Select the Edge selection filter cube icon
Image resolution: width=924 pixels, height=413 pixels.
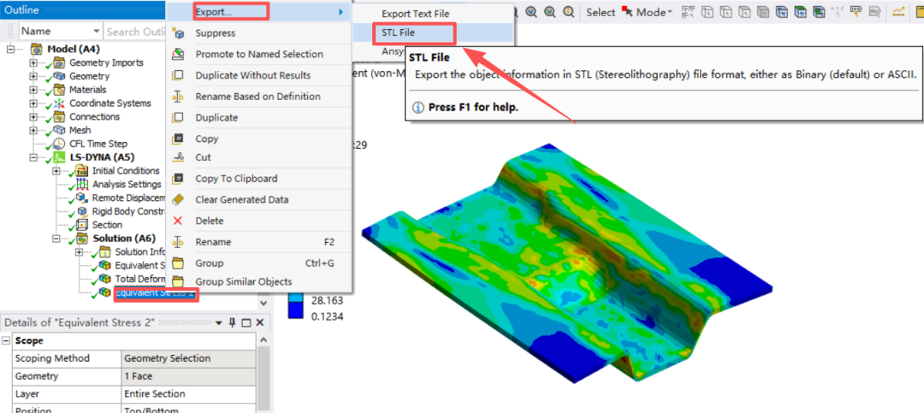coord(726,12)
